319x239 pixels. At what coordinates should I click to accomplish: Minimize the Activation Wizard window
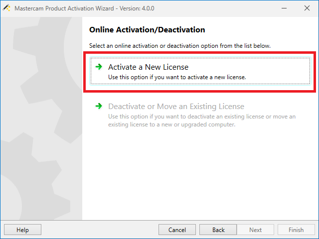(x=284, y=8)
